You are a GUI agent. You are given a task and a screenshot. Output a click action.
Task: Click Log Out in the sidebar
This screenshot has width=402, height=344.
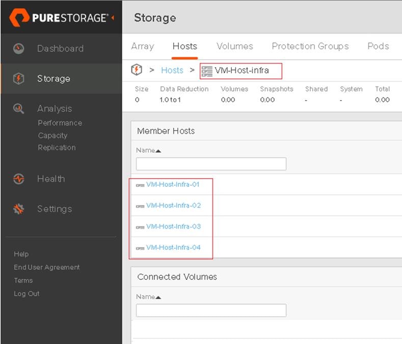coord(26,294)
